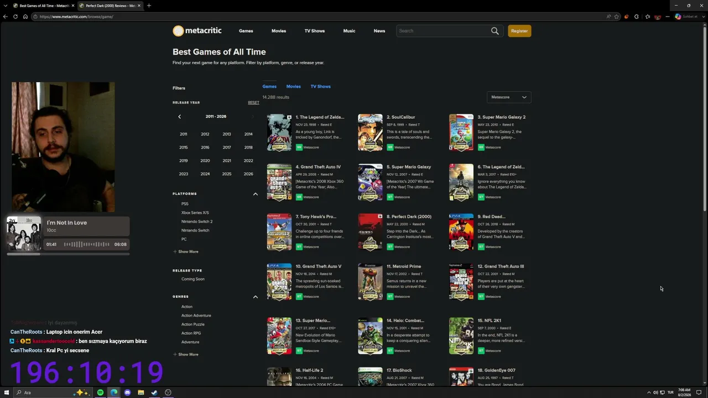Open the TV Shows menu in header
Screen dimensions: 708x398
click(315, 31)
